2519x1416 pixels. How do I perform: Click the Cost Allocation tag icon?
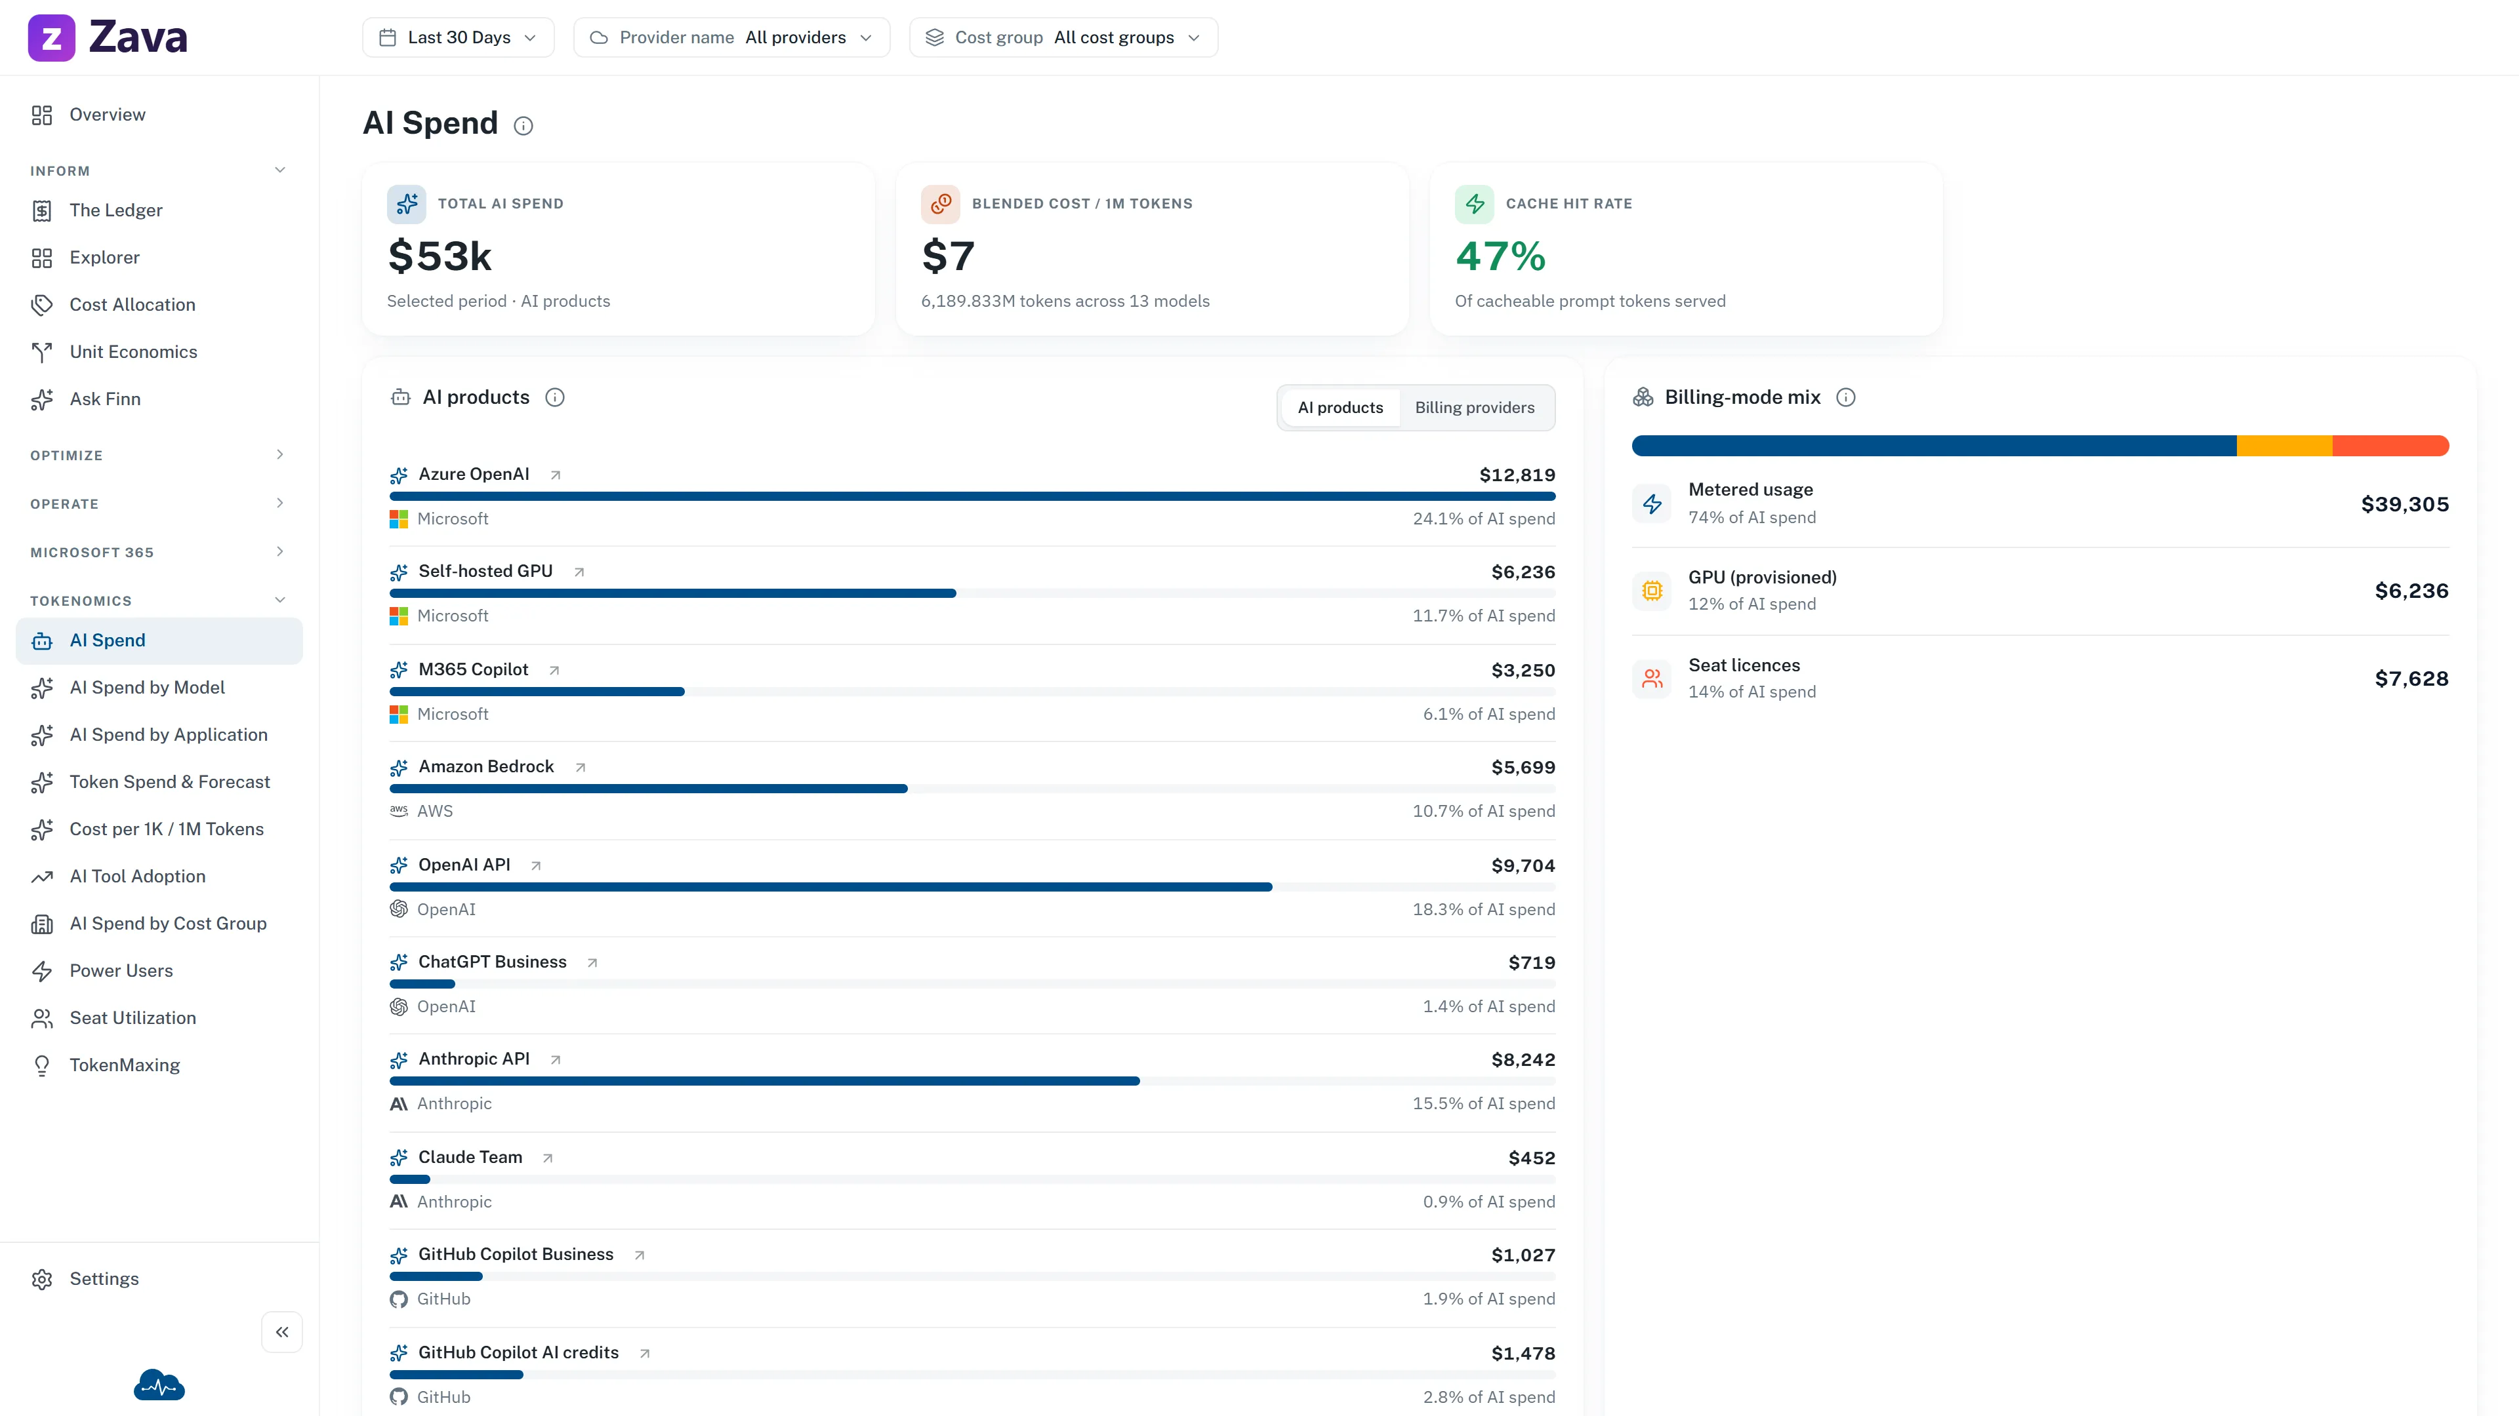coord(41,305)
